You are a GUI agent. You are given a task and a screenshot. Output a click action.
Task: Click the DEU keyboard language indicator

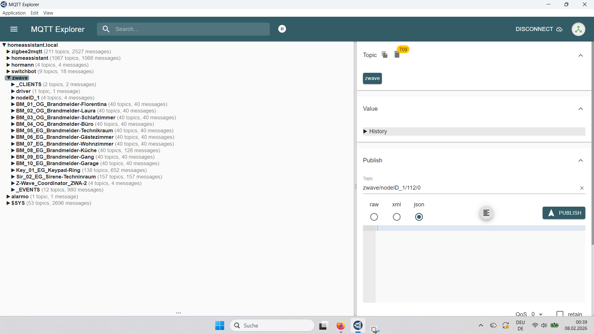coord(520,325)
